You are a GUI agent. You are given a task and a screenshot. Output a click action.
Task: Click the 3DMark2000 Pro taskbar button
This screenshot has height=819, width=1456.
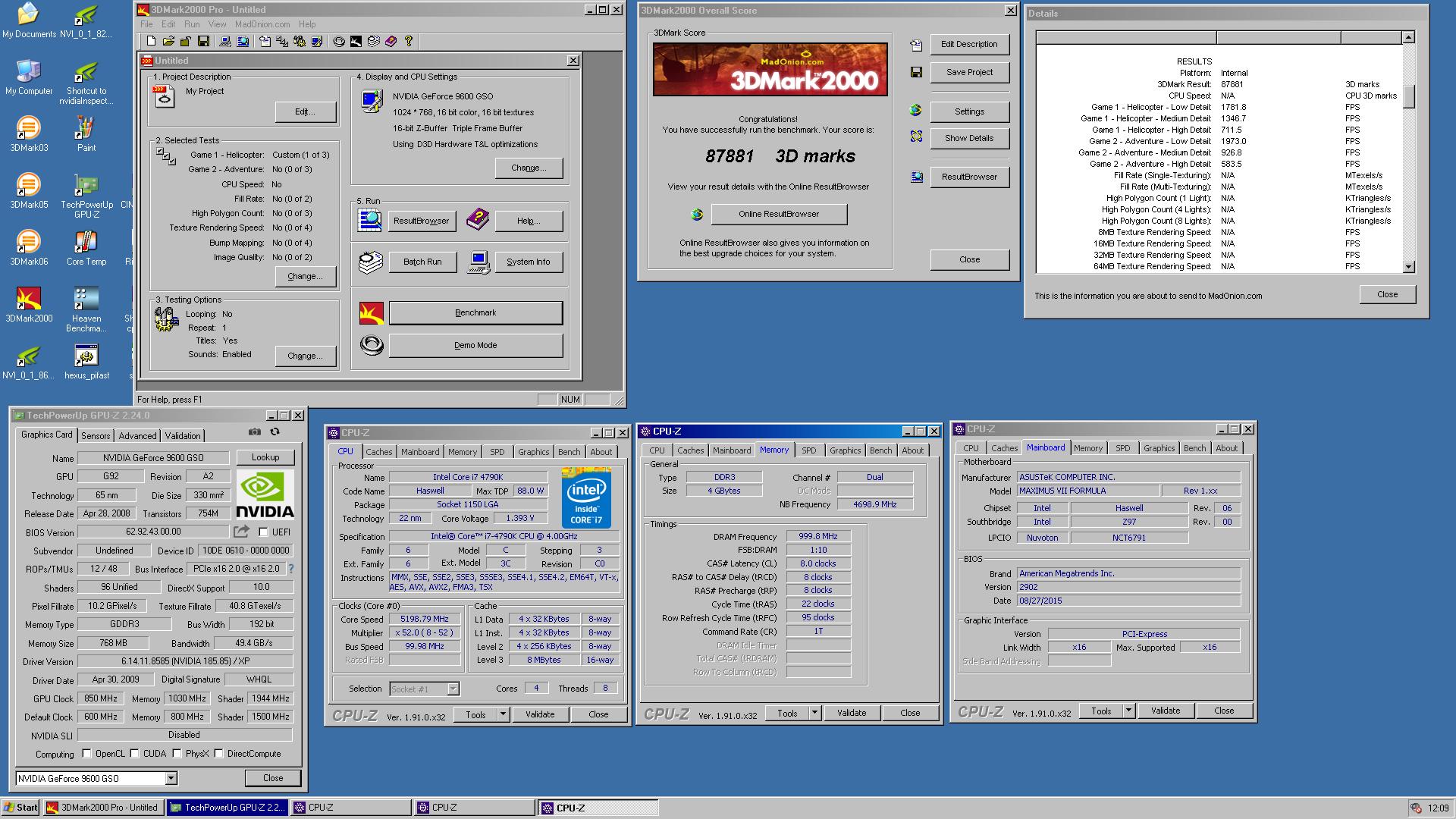click(103, 808)
